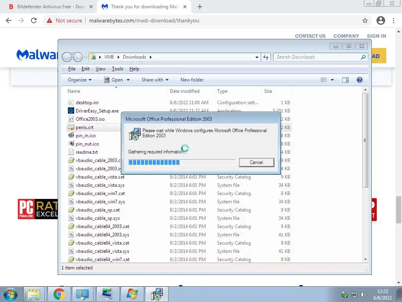Show the preview pane icon in Explorer toolbar

pos(345,80)
